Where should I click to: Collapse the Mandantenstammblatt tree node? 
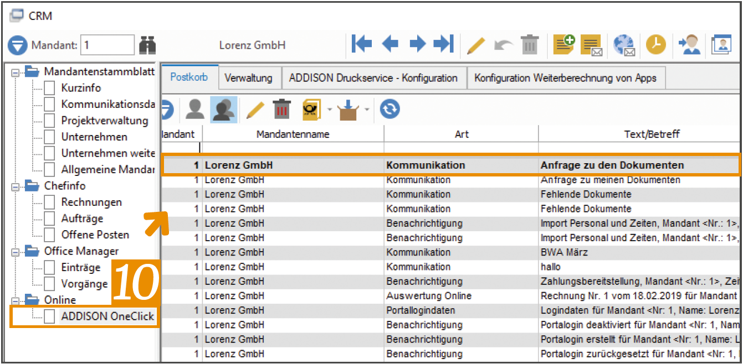pyautogui.click(x=15, y=72)
